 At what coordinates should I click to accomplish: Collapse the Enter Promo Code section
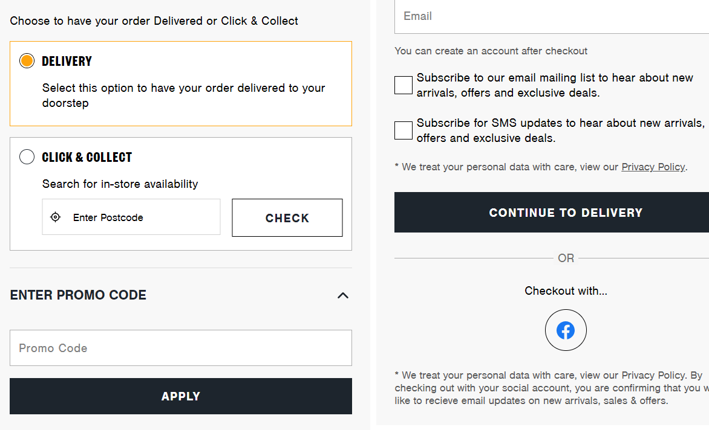coord(343,295)
